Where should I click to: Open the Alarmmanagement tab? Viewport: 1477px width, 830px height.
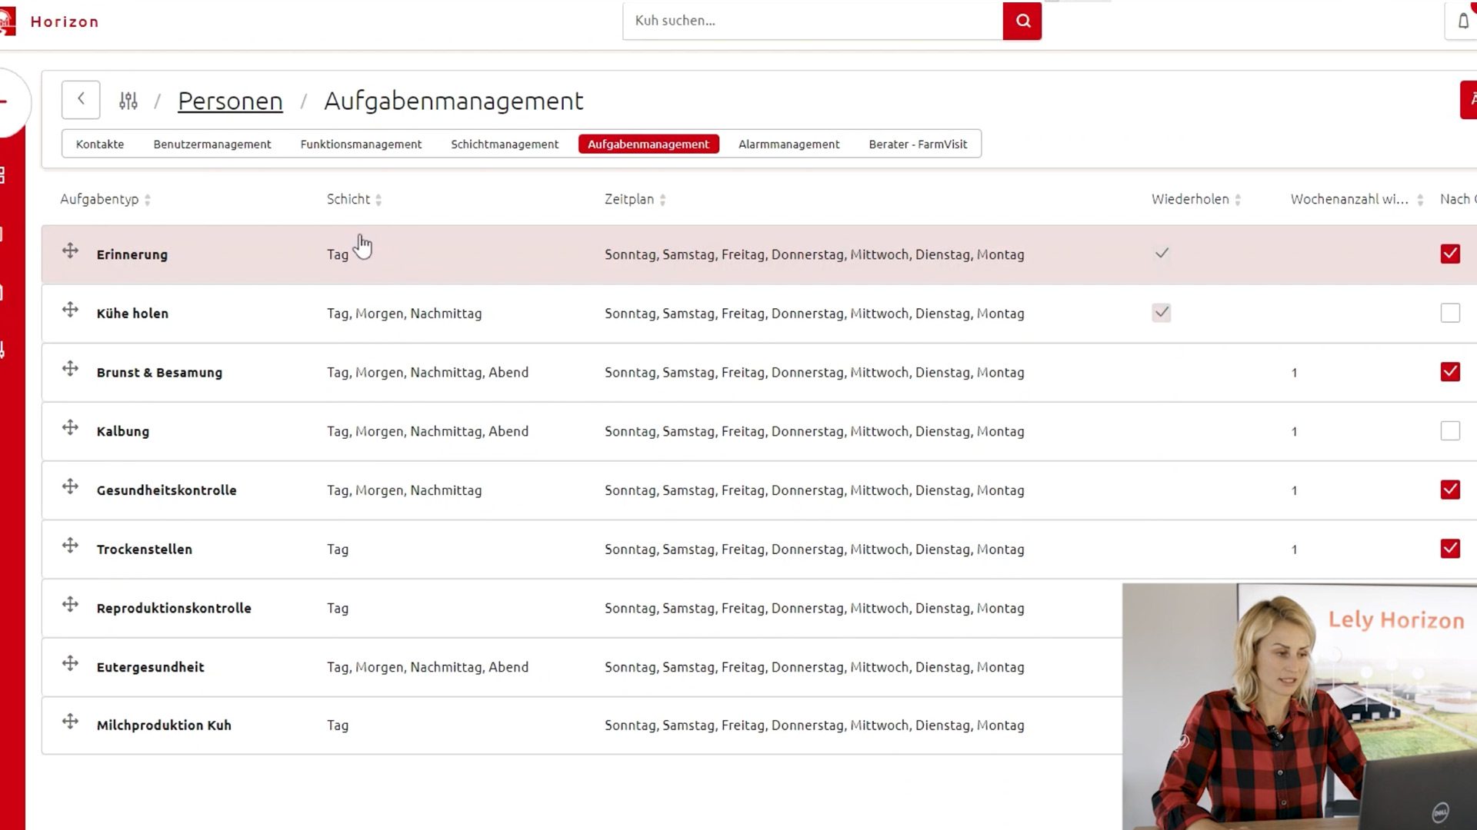click(789, 144)
